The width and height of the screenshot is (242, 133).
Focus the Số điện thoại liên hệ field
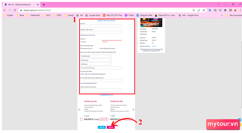pos(101,32)
